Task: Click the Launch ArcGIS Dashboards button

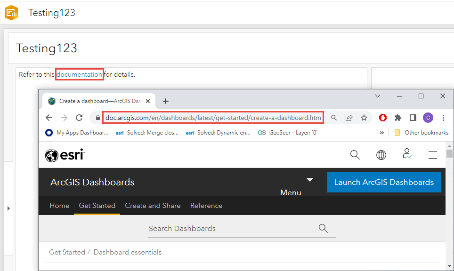Action: click(x=384, y=183)
